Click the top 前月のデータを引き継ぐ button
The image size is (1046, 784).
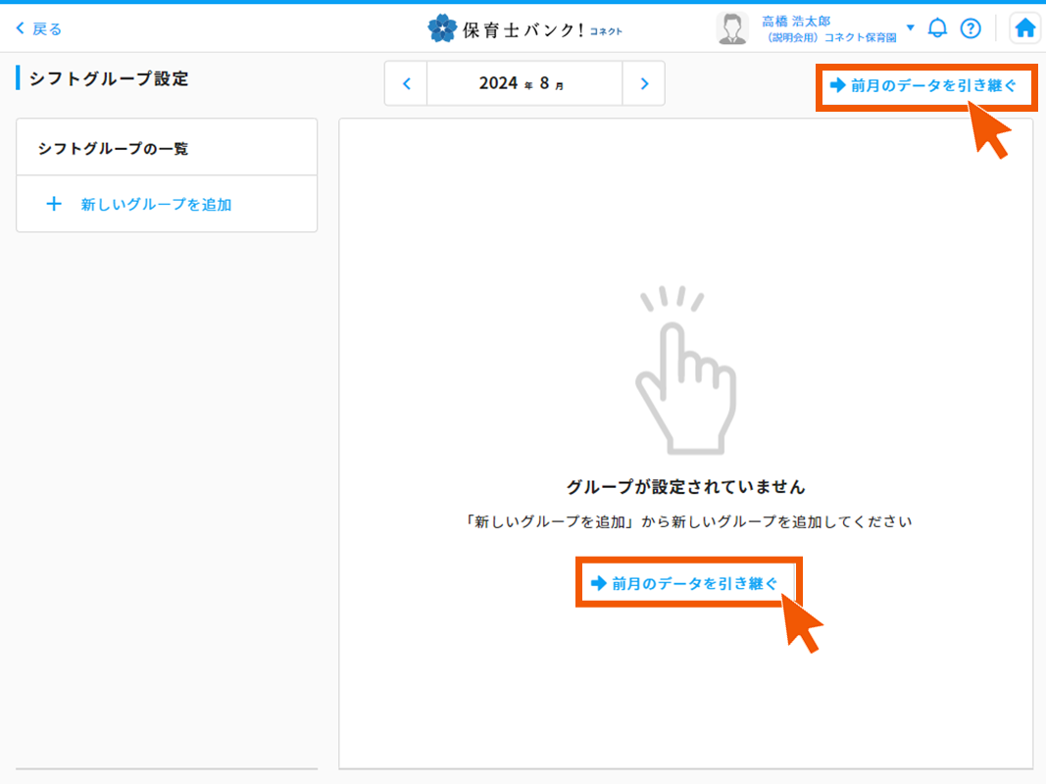coord(925,87)
